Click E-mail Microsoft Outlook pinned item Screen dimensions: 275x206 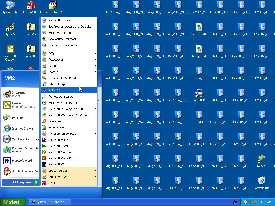point(20,105)
